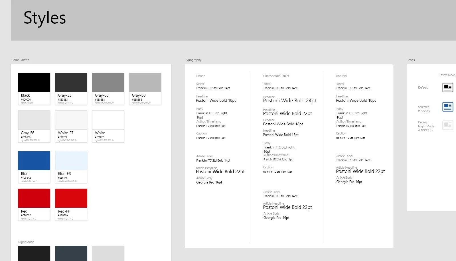Viewport: 456px width, 261px height.
Task: Select the Night Mode palette label
Action: pyautogui.click(x=26, y=242)
